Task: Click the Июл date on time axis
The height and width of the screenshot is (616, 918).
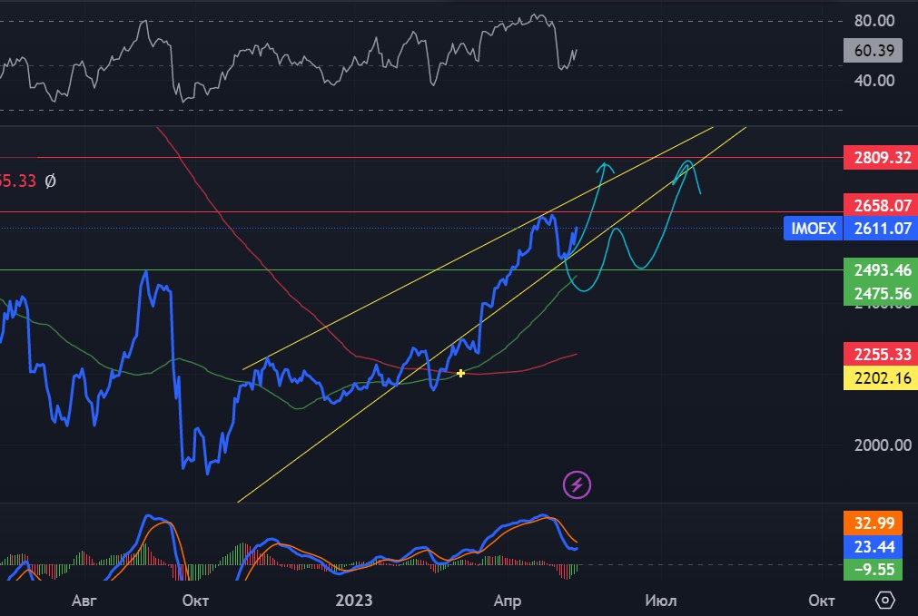Action: (660, 601)
